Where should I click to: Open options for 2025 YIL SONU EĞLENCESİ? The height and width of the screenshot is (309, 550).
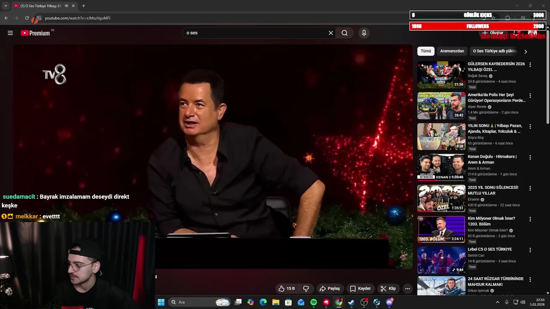tap(530, 188)
